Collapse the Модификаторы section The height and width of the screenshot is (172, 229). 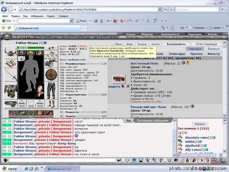61,64
